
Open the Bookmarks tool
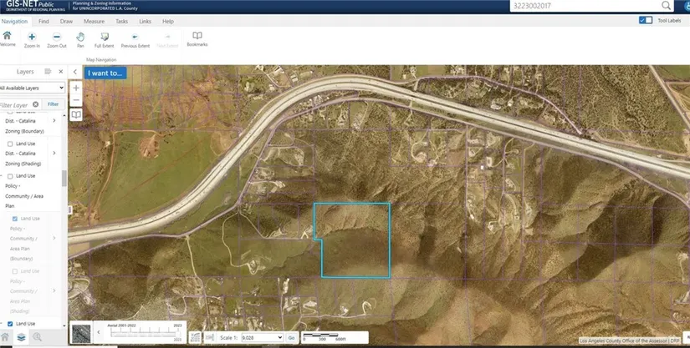pyautogui.click(x=197, y=38)
